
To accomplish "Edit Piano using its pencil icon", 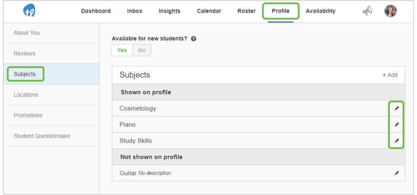I will click(397, 125).
